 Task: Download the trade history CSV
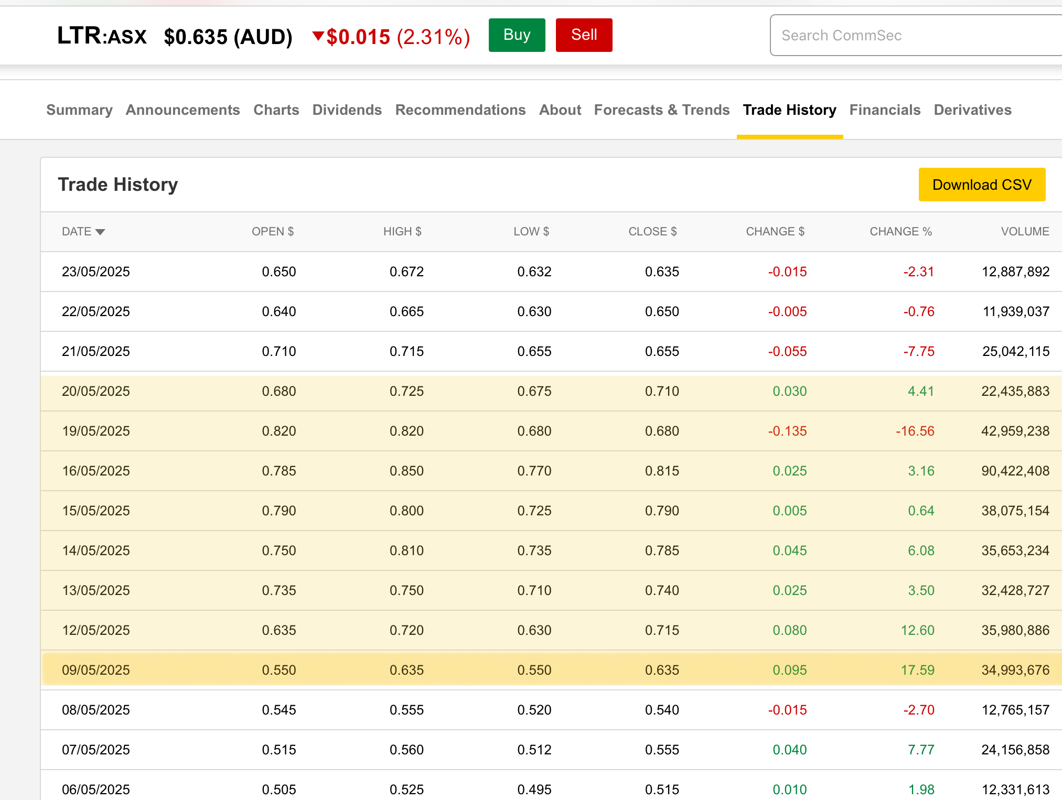pyautogui.click(x=982, y=185)
